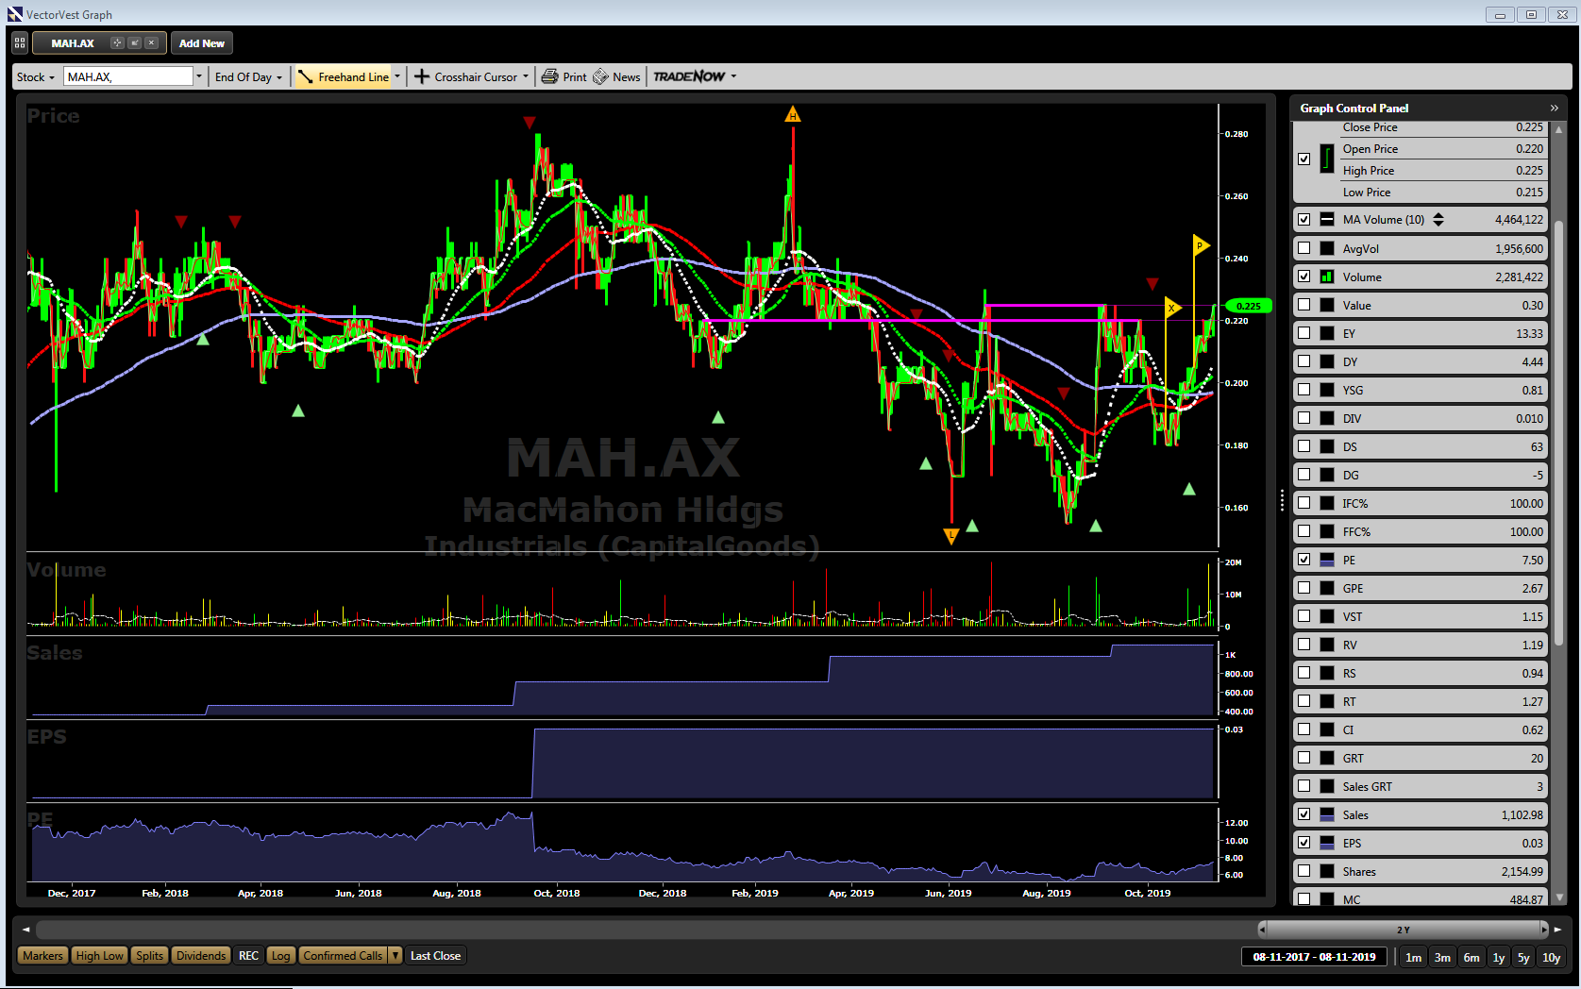Image resolution: width=1581 pixels, height=989 pixels.
Task: Click the 0.225 current price tag
Action: point(1248,306)
